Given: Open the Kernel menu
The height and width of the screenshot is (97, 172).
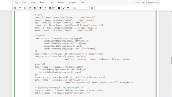Looking at the screenshot, I should [61, 2].
